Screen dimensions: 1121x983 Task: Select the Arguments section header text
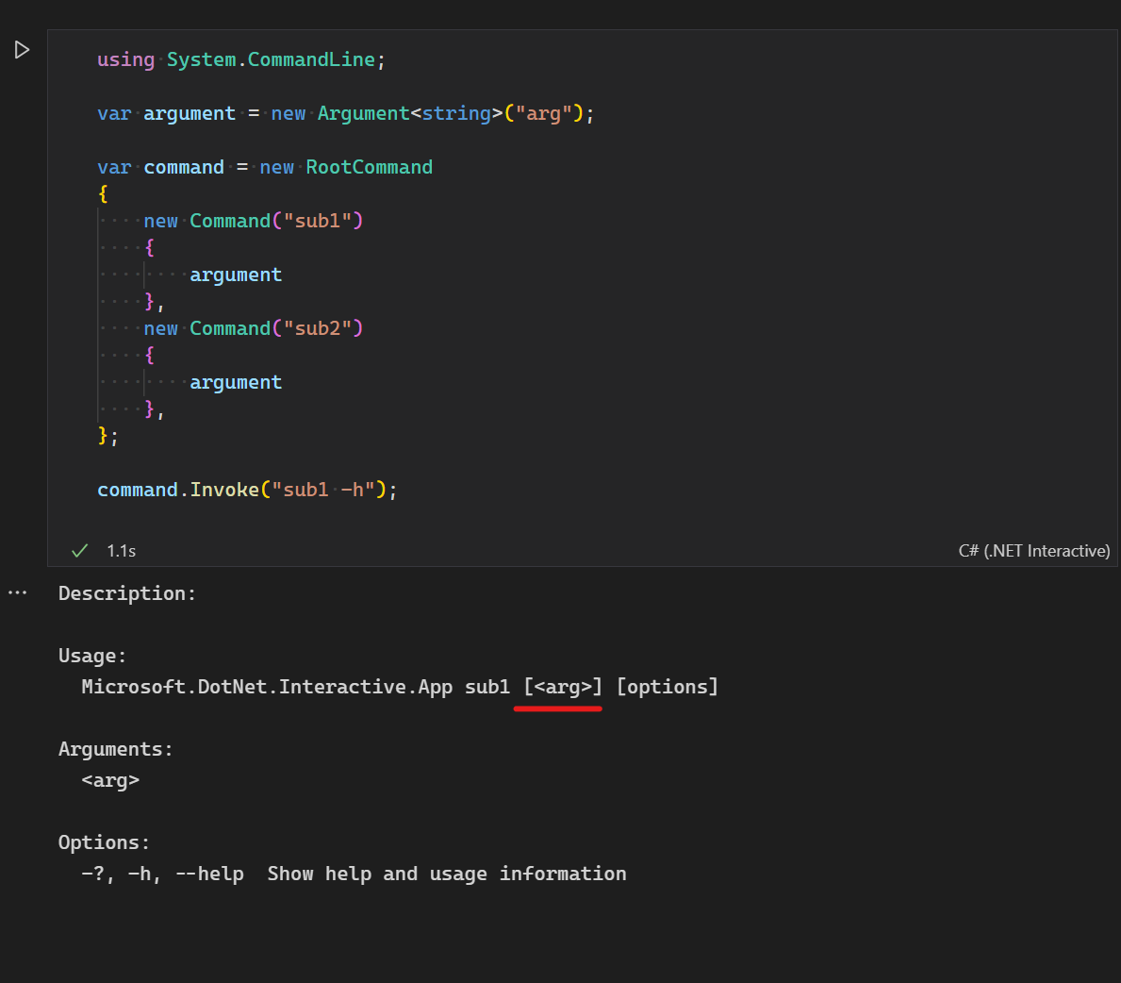coord(115,748)
